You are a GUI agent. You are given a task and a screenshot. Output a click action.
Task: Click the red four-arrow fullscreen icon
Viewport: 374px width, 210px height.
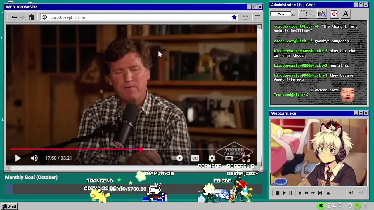tap(334, 14)
